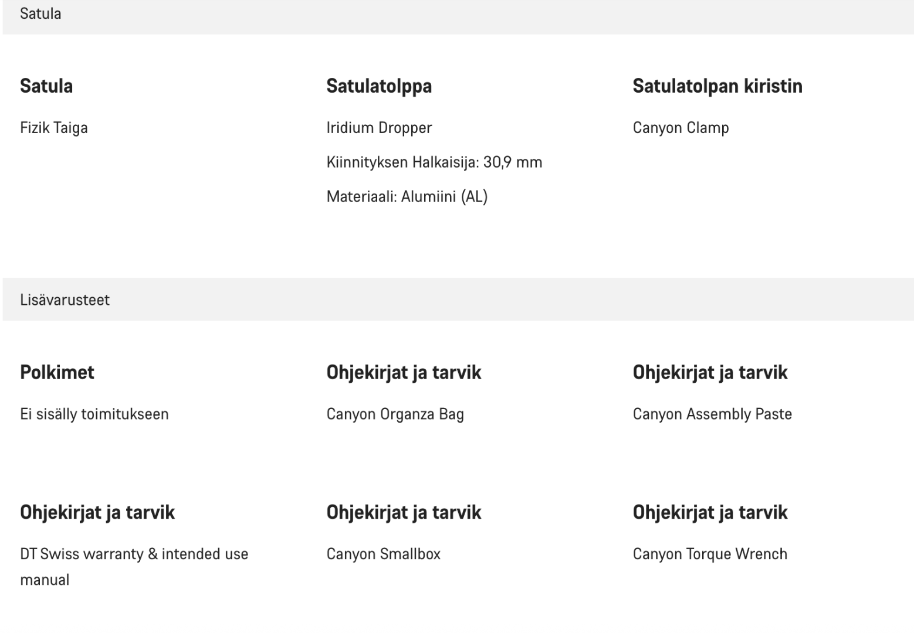Click the Satula section header bar

458,15
